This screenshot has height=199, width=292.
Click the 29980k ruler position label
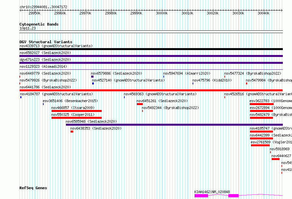pos(111,13)
